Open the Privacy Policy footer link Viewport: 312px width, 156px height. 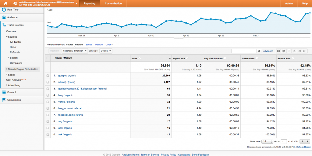click(x=168, y=154)
